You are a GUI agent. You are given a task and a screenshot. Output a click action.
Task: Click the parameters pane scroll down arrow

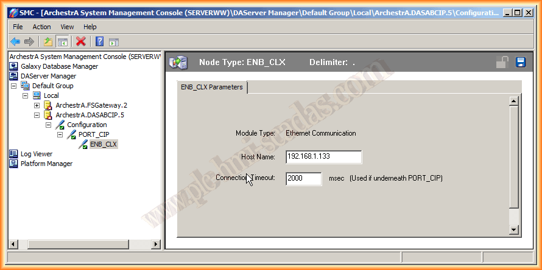513,229
